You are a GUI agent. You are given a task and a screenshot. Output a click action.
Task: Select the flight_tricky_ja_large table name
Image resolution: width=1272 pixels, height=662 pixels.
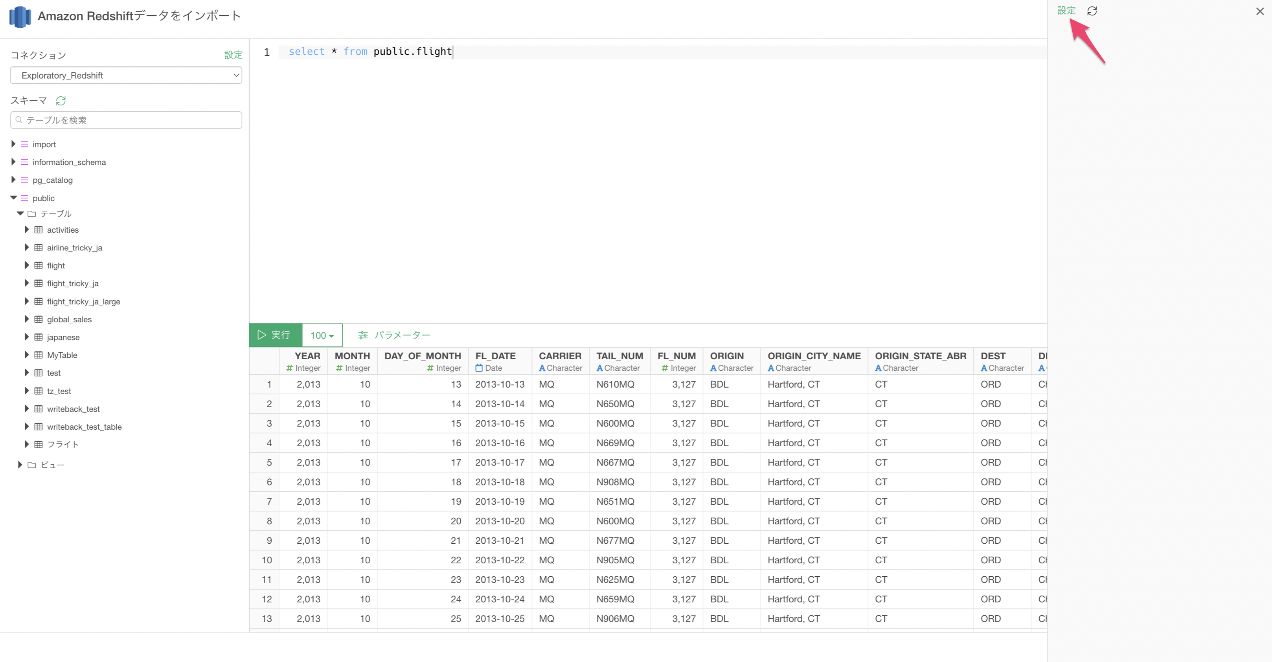[83, 301]
